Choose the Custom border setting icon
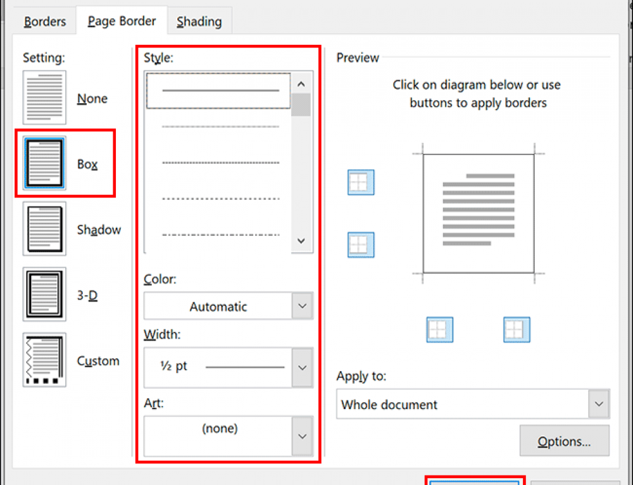633x485 pixels. click(x=44, y=360)
